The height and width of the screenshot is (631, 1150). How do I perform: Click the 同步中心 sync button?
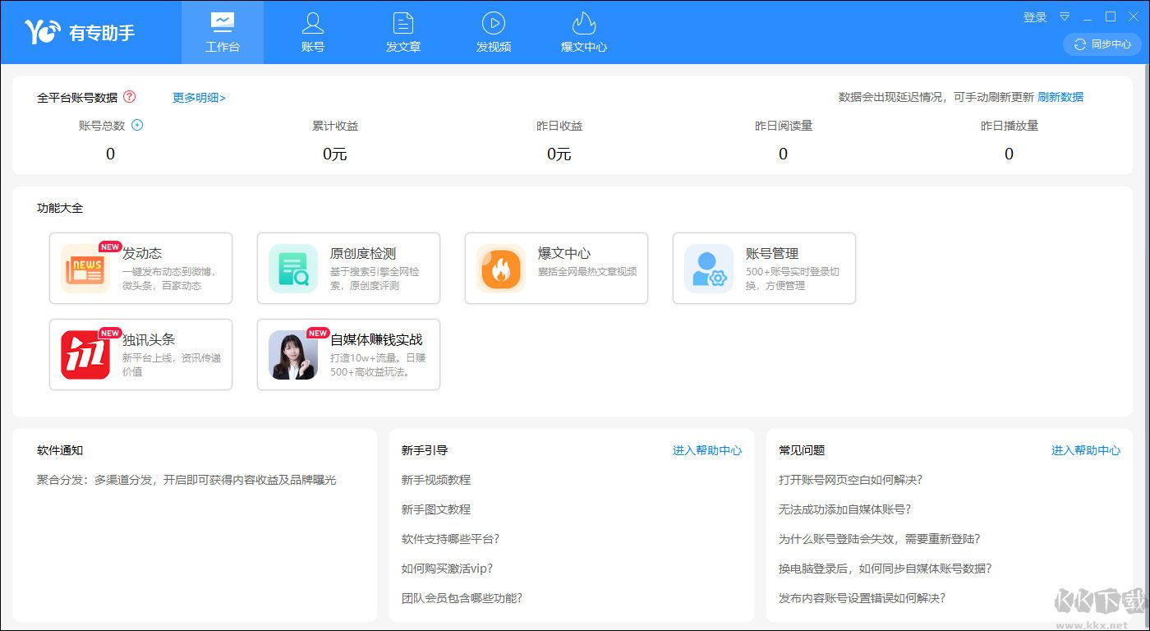click(1102, 45)
